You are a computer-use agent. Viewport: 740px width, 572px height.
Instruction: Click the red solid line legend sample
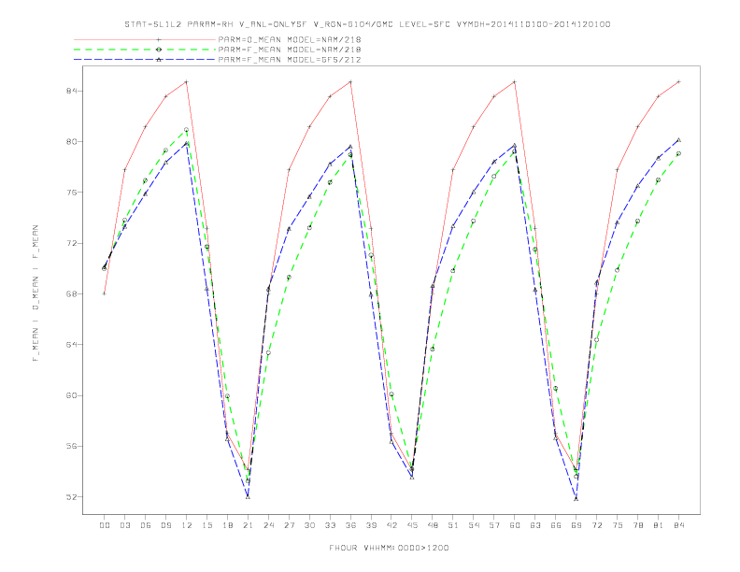tap(145, 39)
